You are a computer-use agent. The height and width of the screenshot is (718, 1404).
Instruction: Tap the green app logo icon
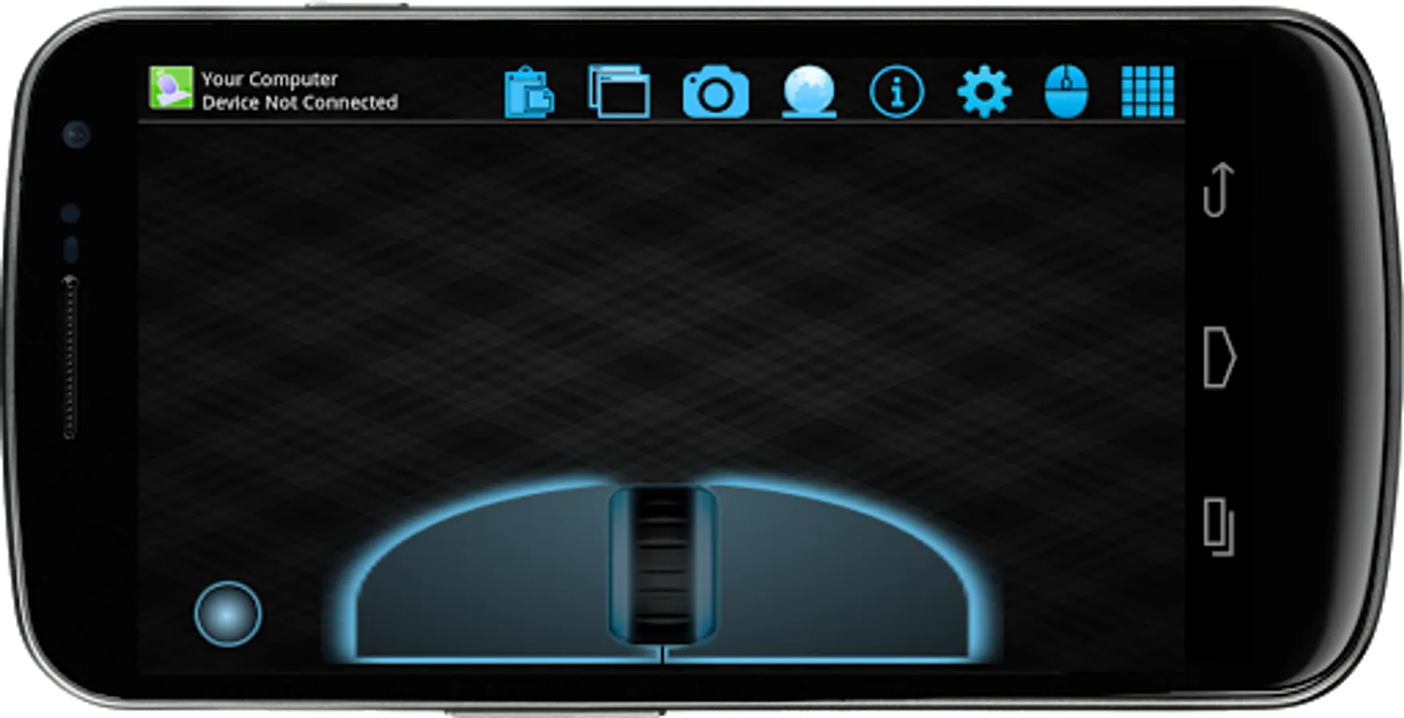[171, 88]
